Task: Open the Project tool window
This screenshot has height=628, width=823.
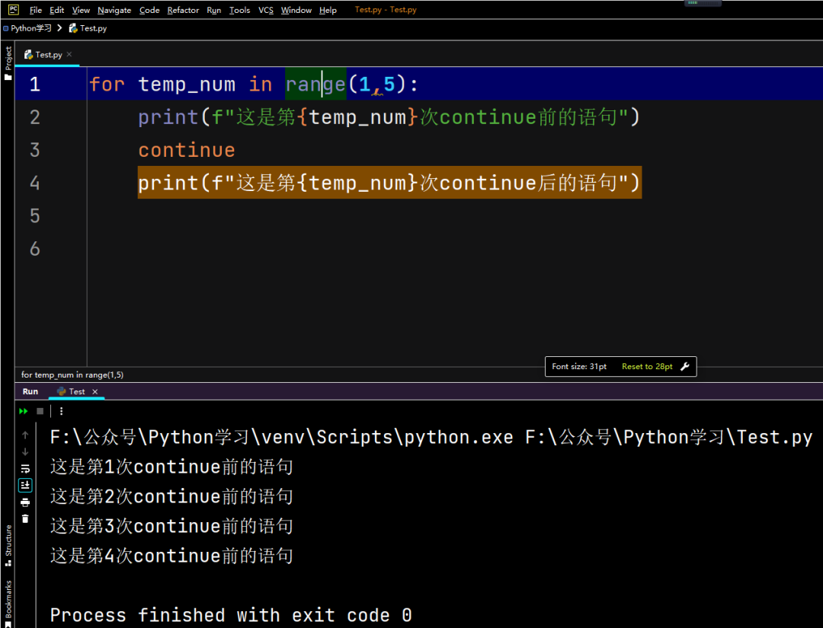Action: pos(8,57)
